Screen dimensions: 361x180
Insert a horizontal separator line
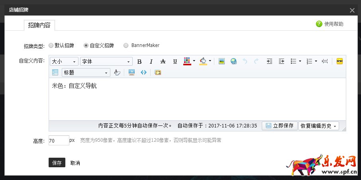coord(325,61)
